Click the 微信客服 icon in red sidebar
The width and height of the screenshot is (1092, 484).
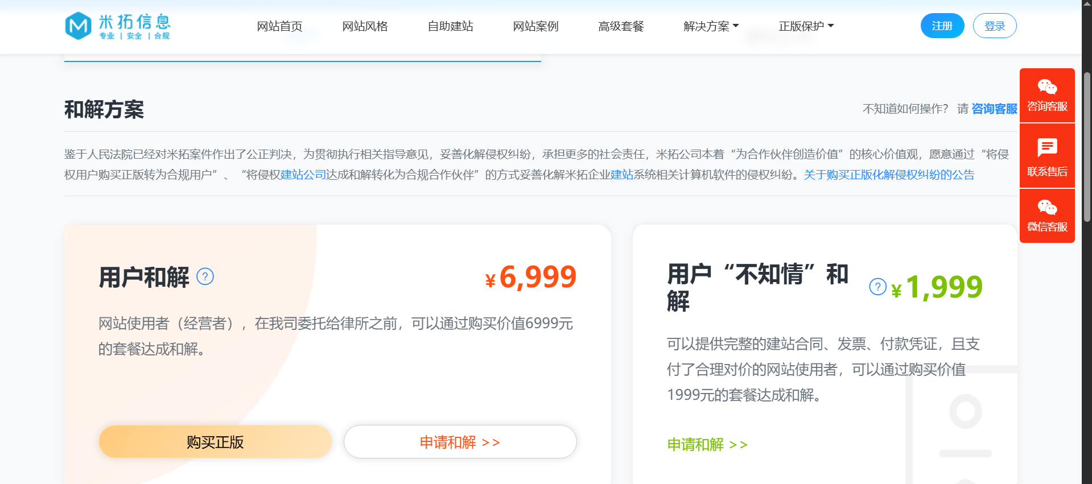pyautogui.click(x=1047, y=207)
